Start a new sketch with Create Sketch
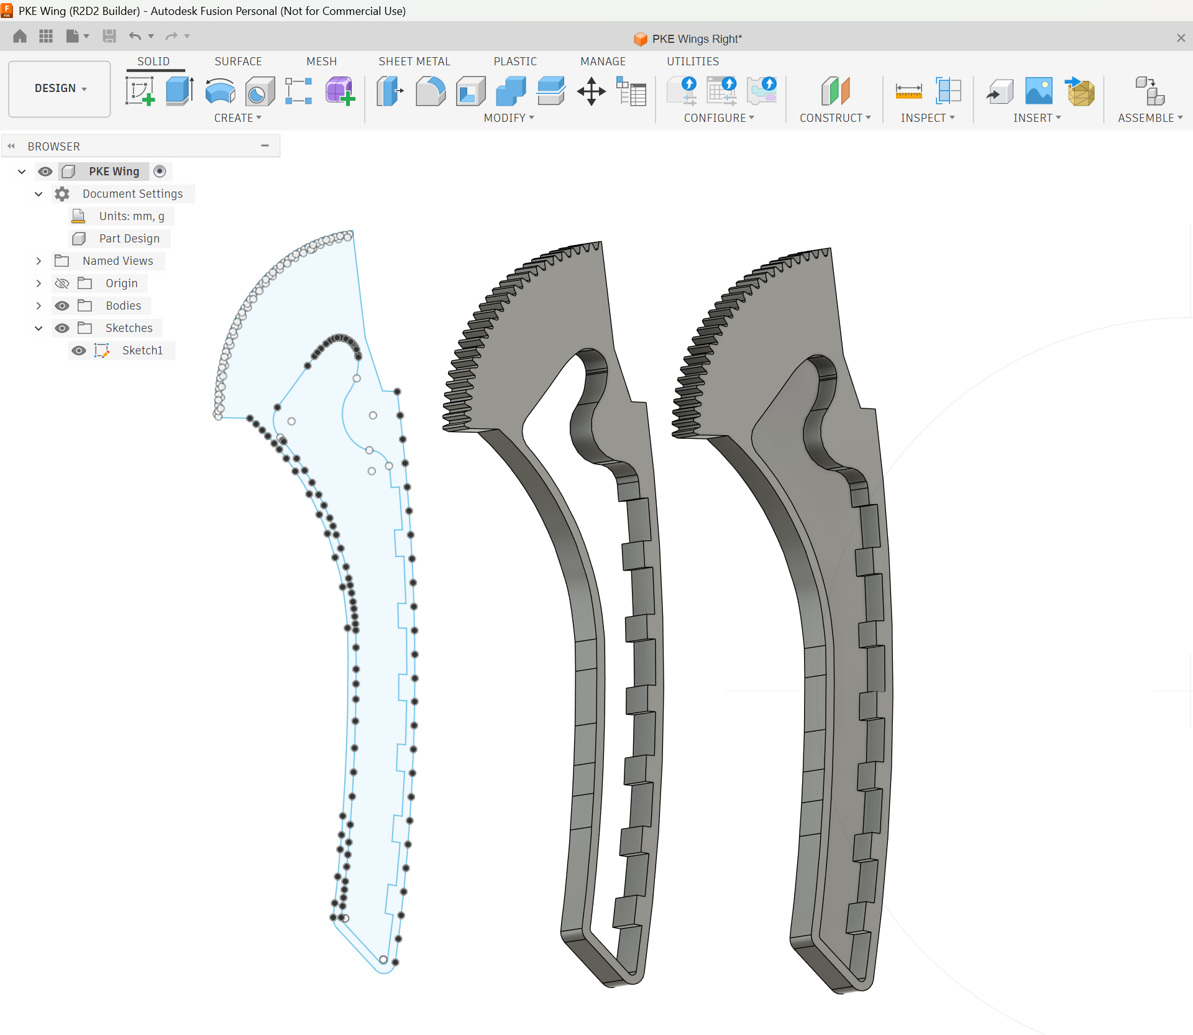The height and width of the screenshot is (1035, 1193). click(140, 91)
